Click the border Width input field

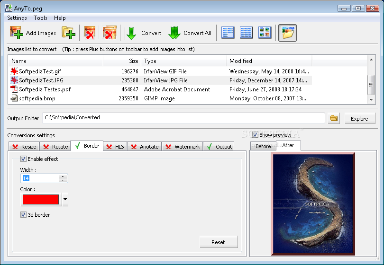point(40,178)
